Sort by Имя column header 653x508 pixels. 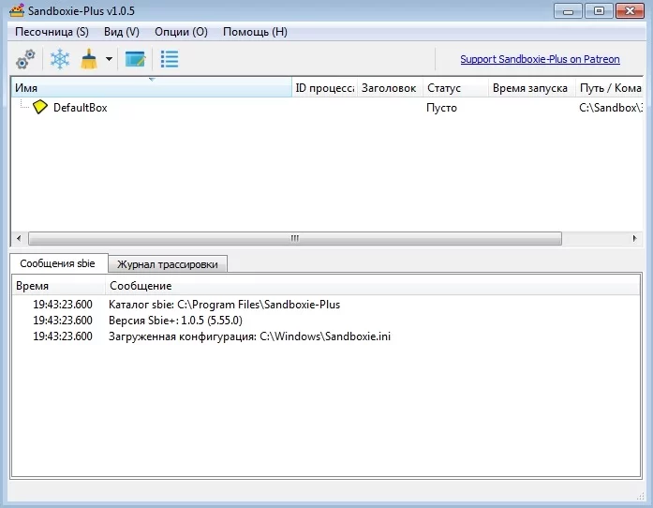152,88
